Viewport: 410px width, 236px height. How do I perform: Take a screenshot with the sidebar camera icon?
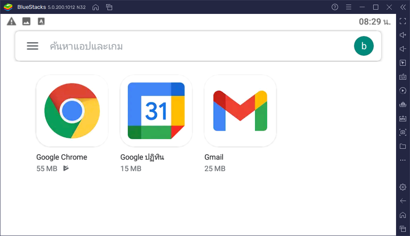click(x=403, y=132)
